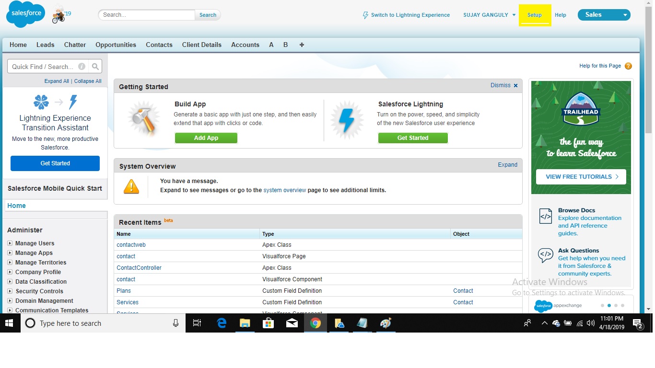Open Task View in the taskbar

tap(197, 323)
